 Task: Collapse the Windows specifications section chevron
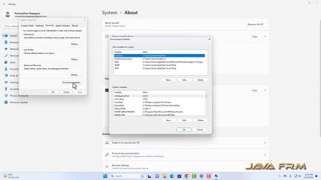coord(265,90)
